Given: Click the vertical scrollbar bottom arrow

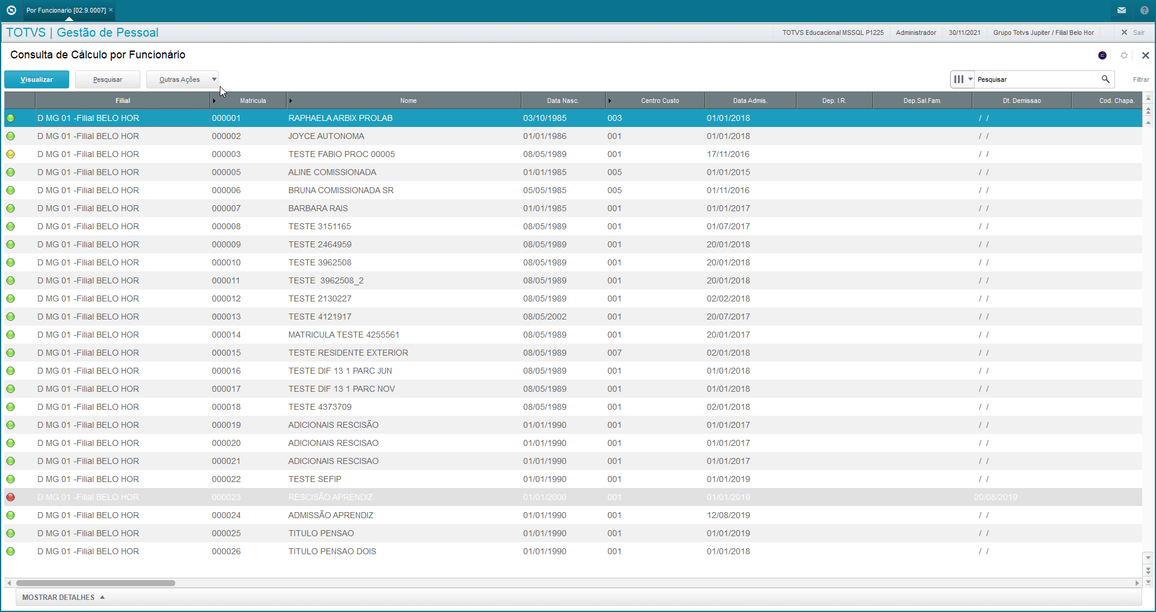Looking at the screenshot, I should point(1148,582).
